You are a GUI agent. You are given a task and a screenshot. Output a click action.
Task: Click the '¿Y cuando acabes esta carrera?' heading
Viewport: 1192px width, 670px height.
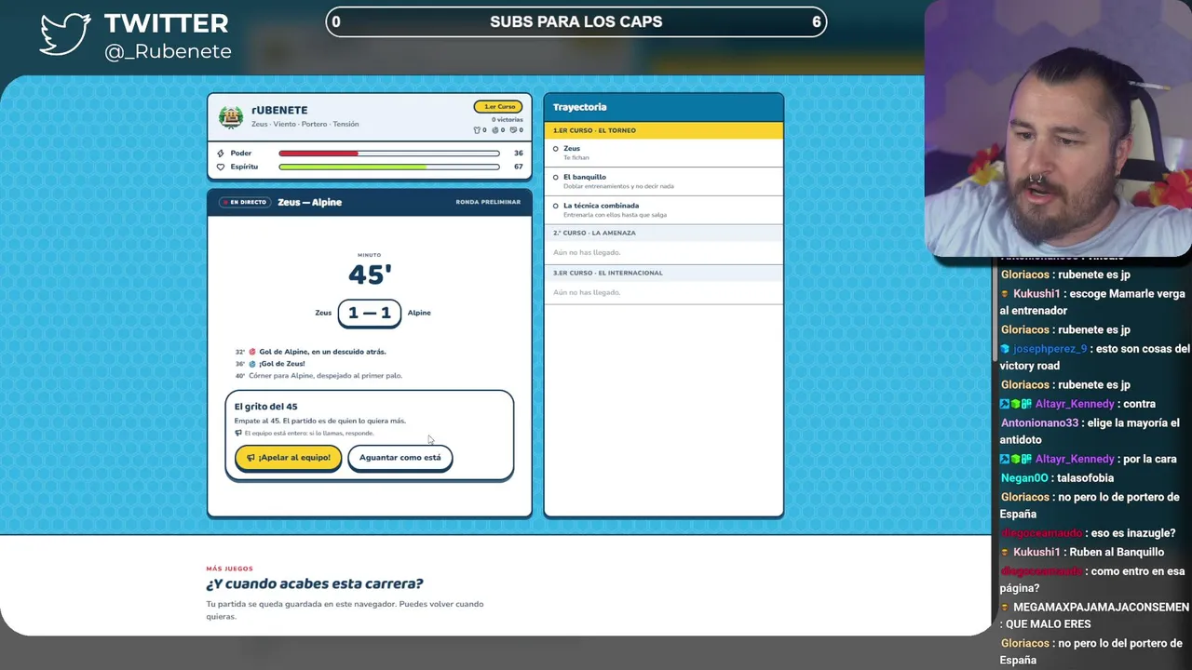(x=315, y=583)
